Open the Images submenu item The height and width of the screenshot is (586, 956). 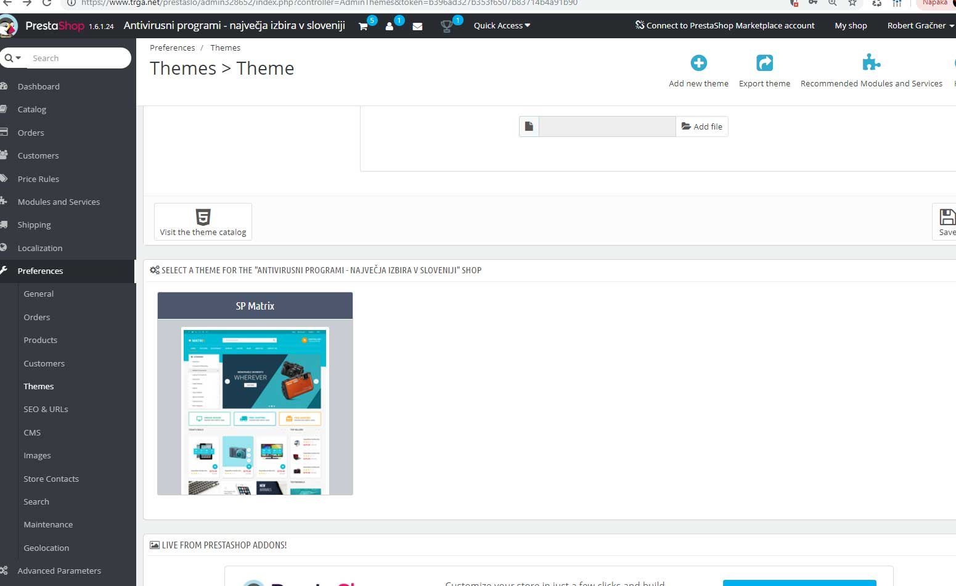(37, 455)
